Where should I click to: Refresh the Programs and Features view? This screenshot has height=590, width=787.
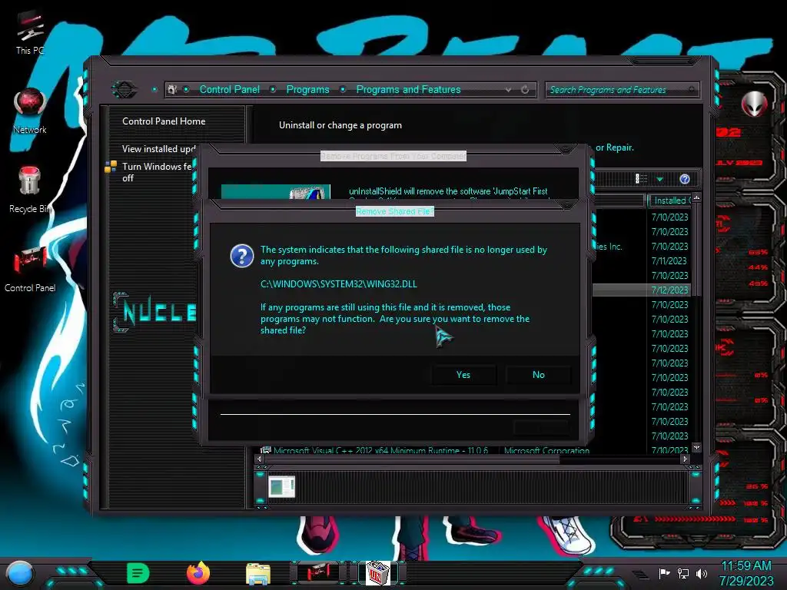525,90
